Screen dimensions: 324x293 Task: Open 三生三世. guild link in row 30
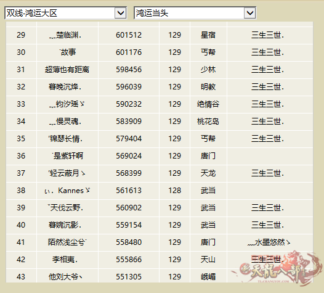tap(267, 52)
